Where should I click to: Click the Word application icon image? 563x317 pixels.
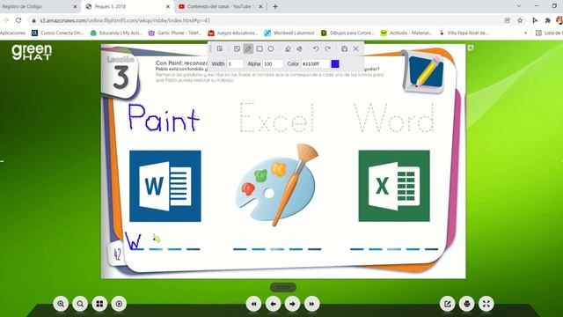click(x=165, y=186)
